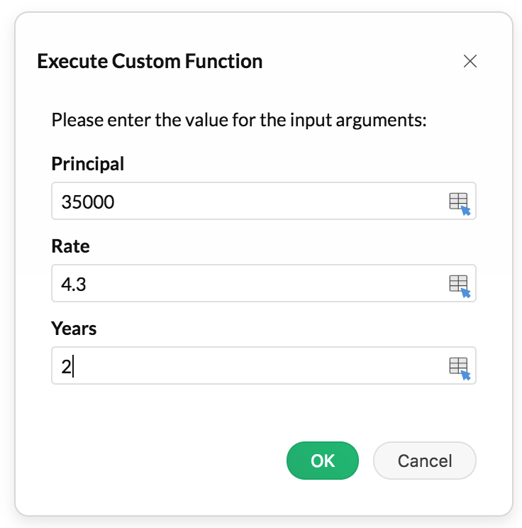
Task: Select a sheet cell for Principal via grid icon
Action: coord(459,202)
